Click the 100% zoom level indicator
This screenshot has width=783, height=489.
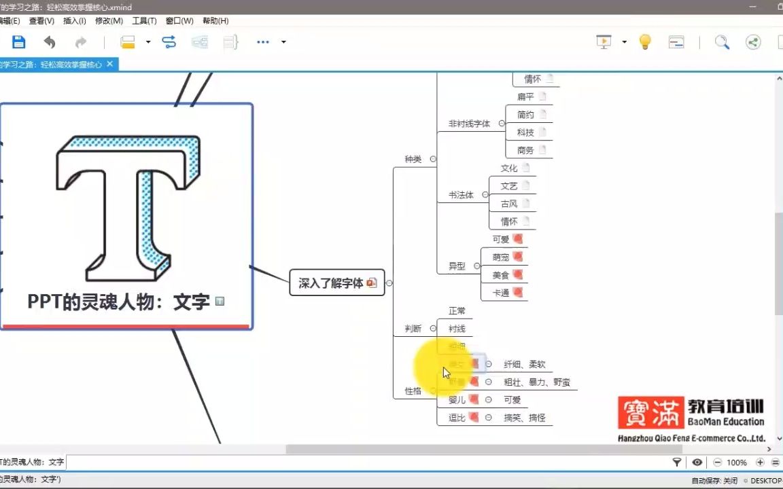click(737, 462)
